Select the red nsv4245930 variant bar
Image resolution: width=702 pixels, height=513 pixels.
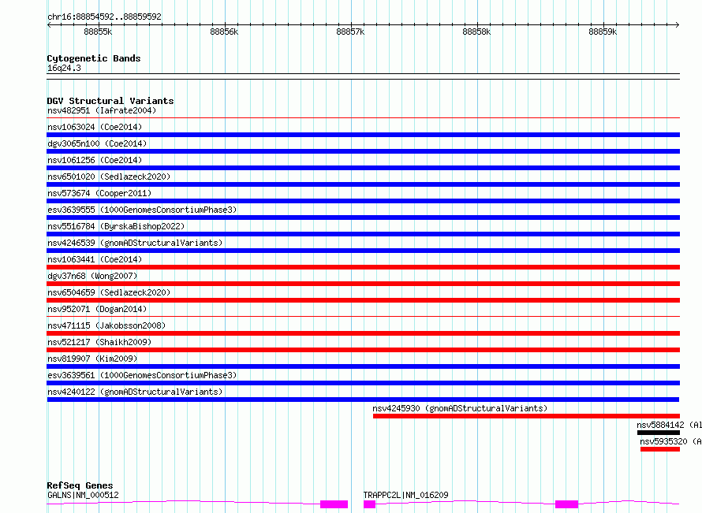tap(526, 416)
